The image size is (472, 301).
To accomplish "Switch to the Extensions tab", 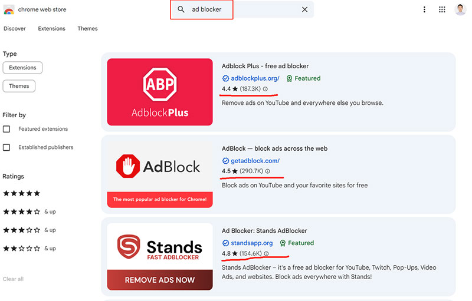I will point(51,28).
